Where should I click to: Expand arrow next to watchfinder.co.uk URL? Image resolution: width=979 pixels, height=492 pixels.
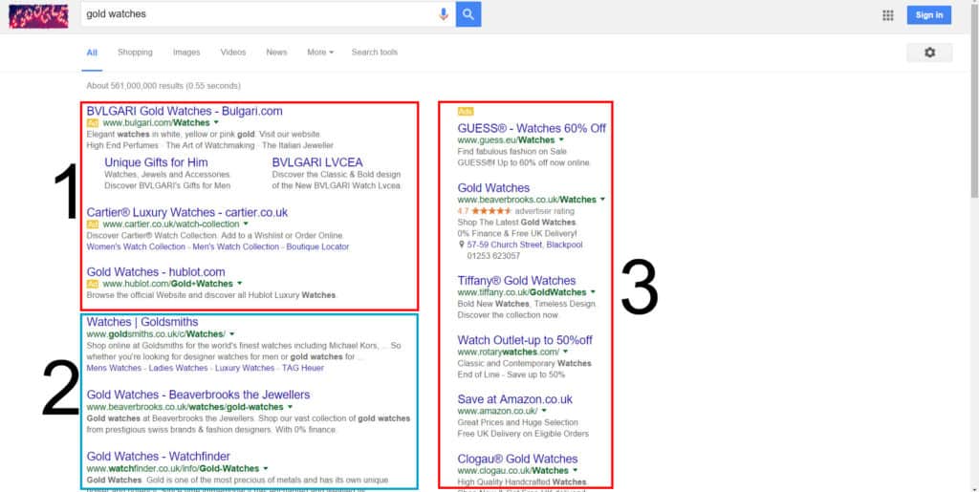click(266, 468)
